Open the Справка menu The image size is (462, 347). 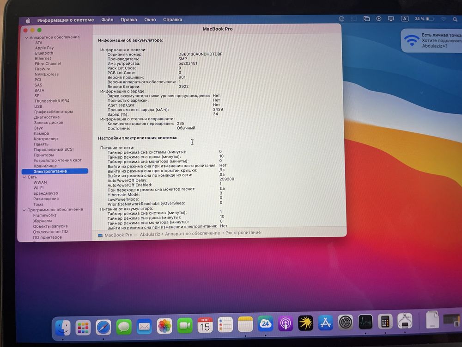tap(173, 20)
